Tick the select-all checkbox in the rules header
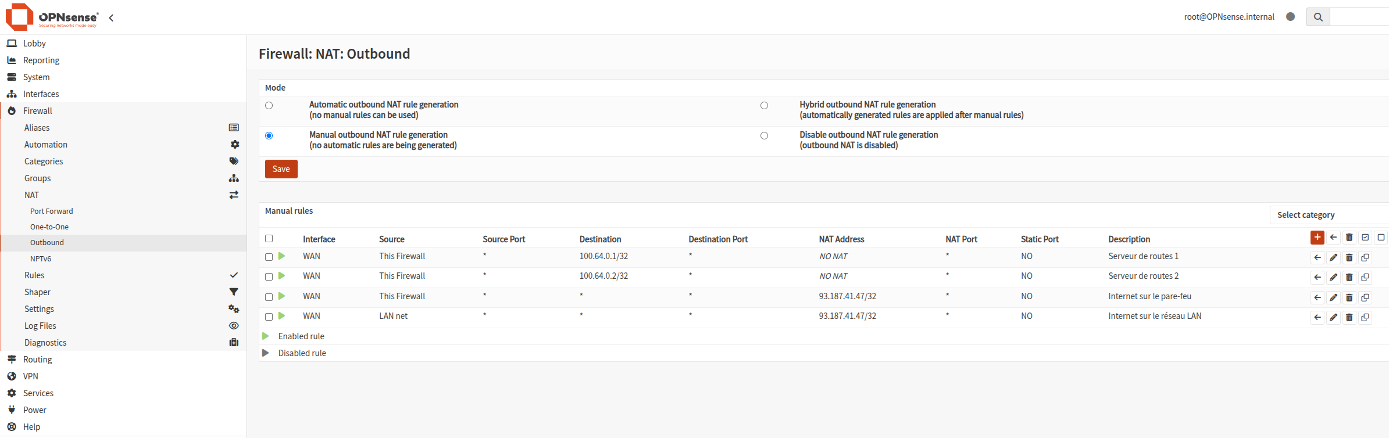 click(x=269, y=238)
